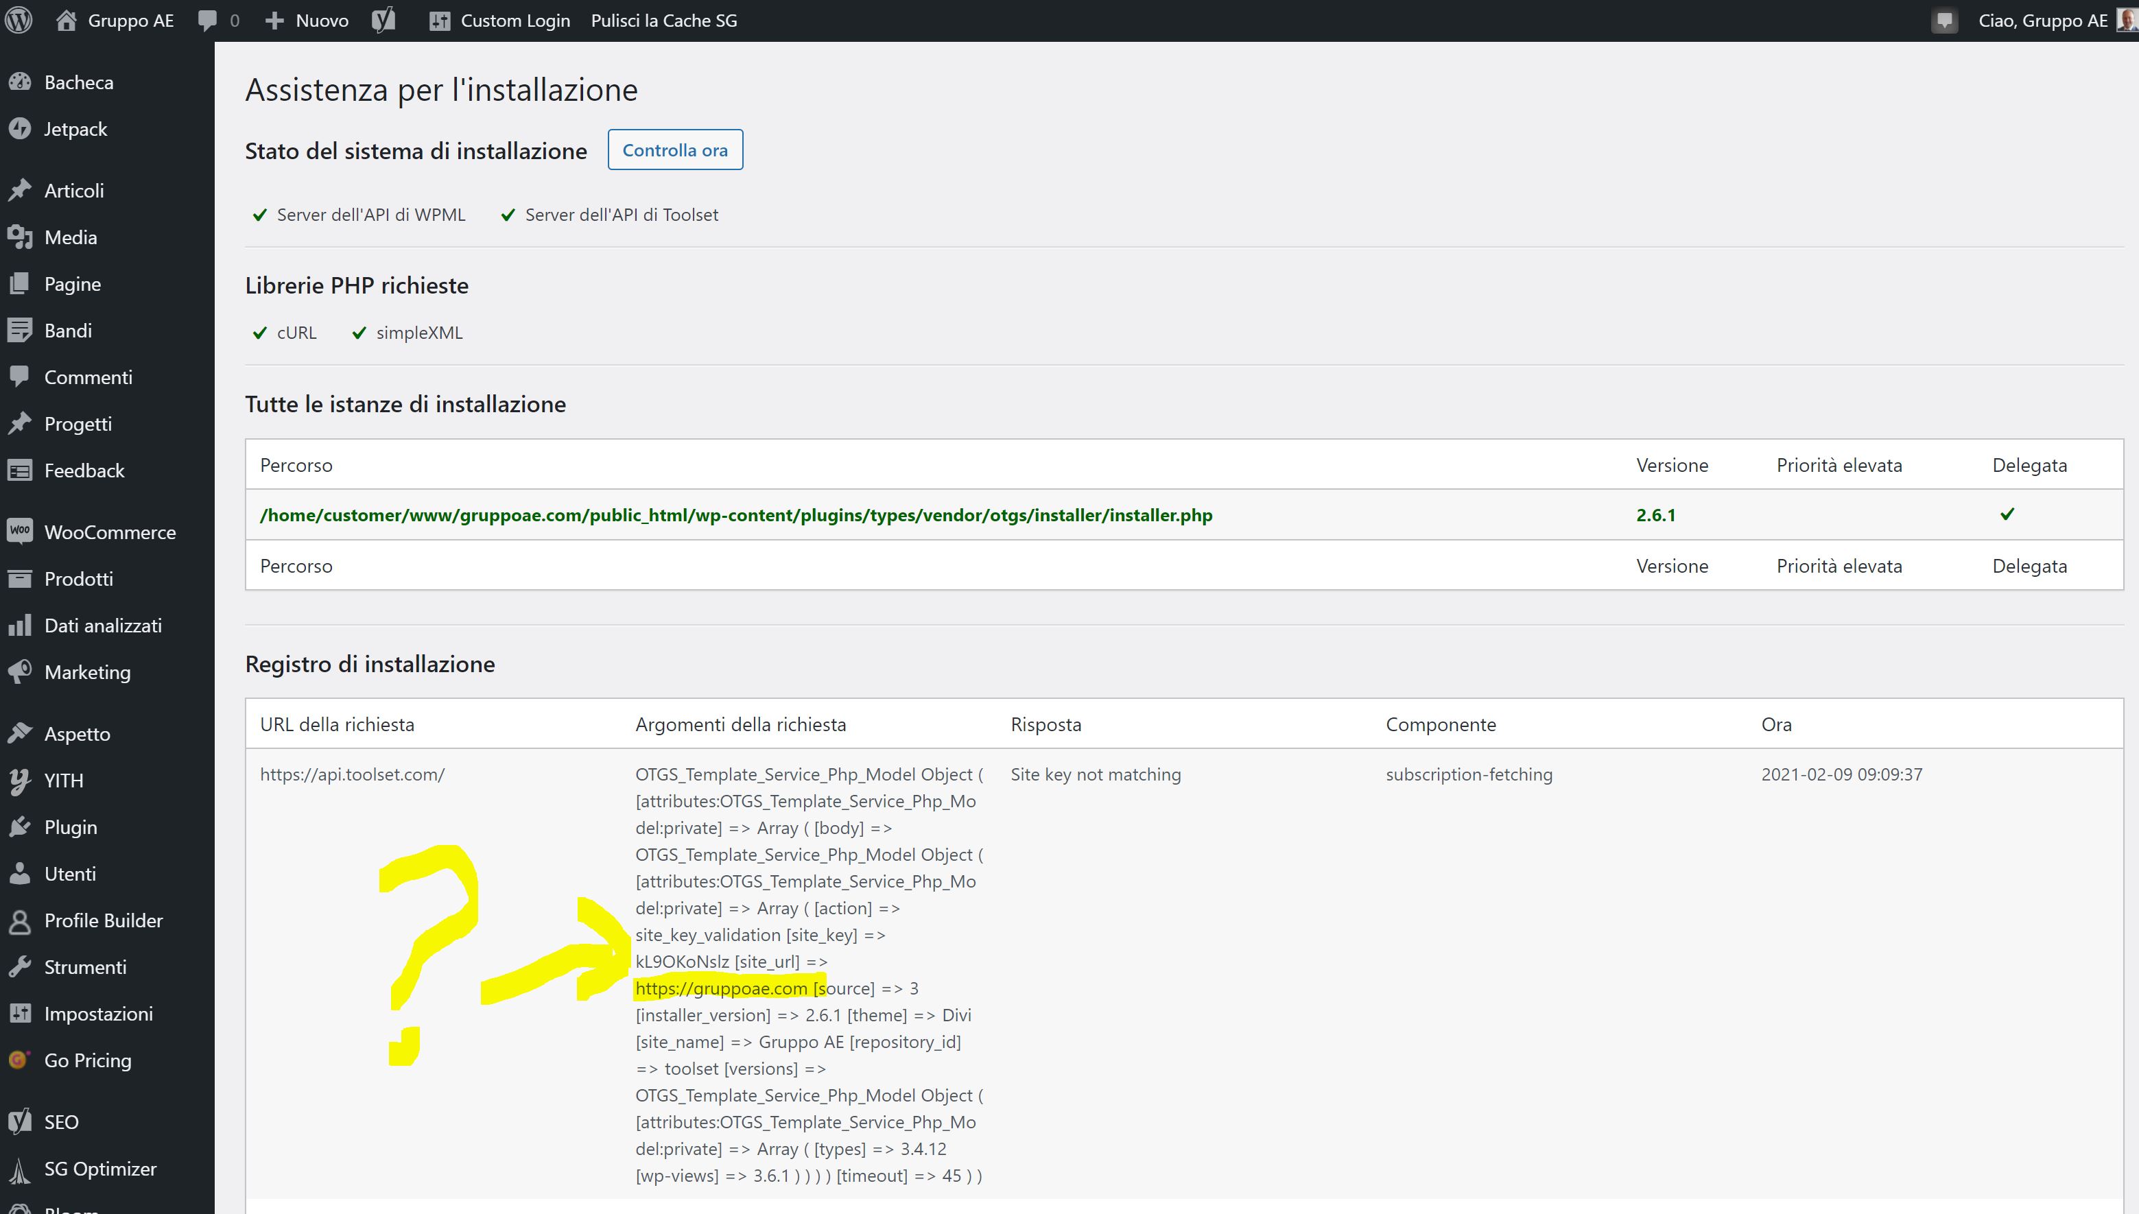Viewport: 2139px width, 1214px height.
Task: Click Pulisci la Cache SG in admin bar
Action: 664,21
